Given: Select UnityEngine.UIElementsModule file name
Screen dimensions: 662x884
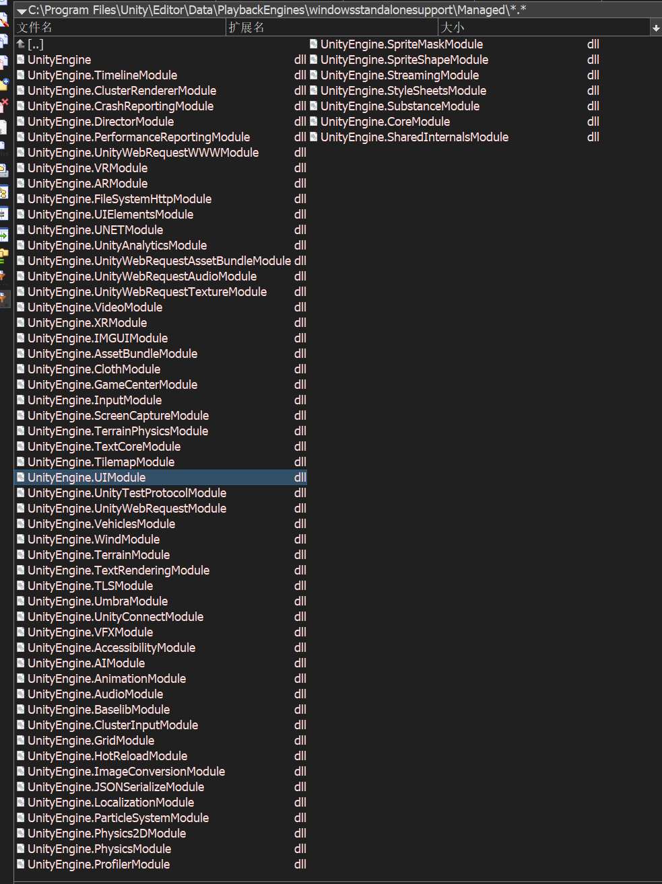Looking at the screenshot, I should click(110, 215).
